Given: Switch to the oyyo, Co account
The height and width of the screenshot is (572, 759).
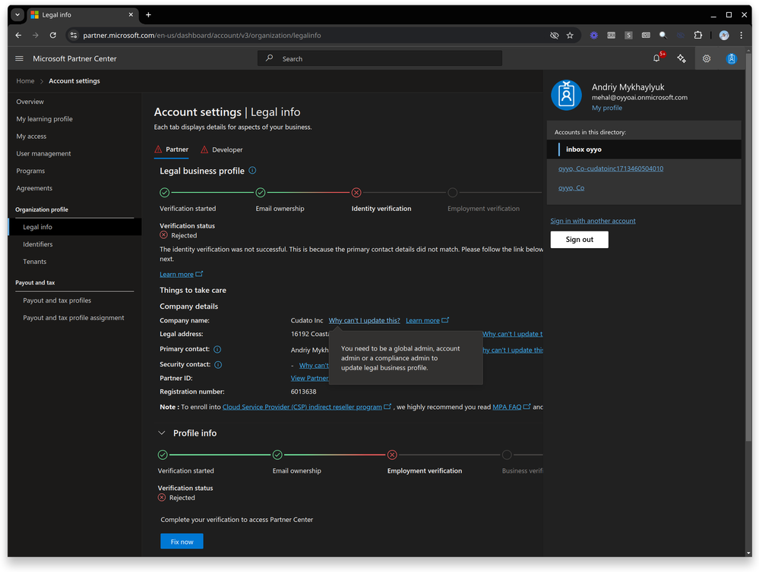Looking at the screenshot, I should (571, 188).
